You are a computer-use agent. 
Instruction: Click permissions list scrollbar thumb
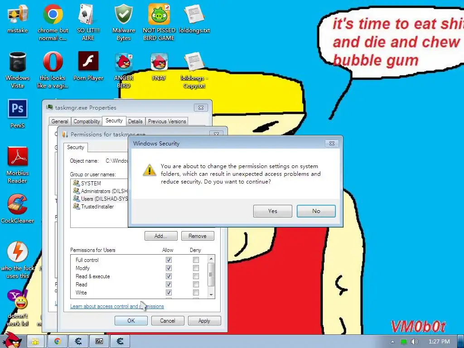pos(211,274)
